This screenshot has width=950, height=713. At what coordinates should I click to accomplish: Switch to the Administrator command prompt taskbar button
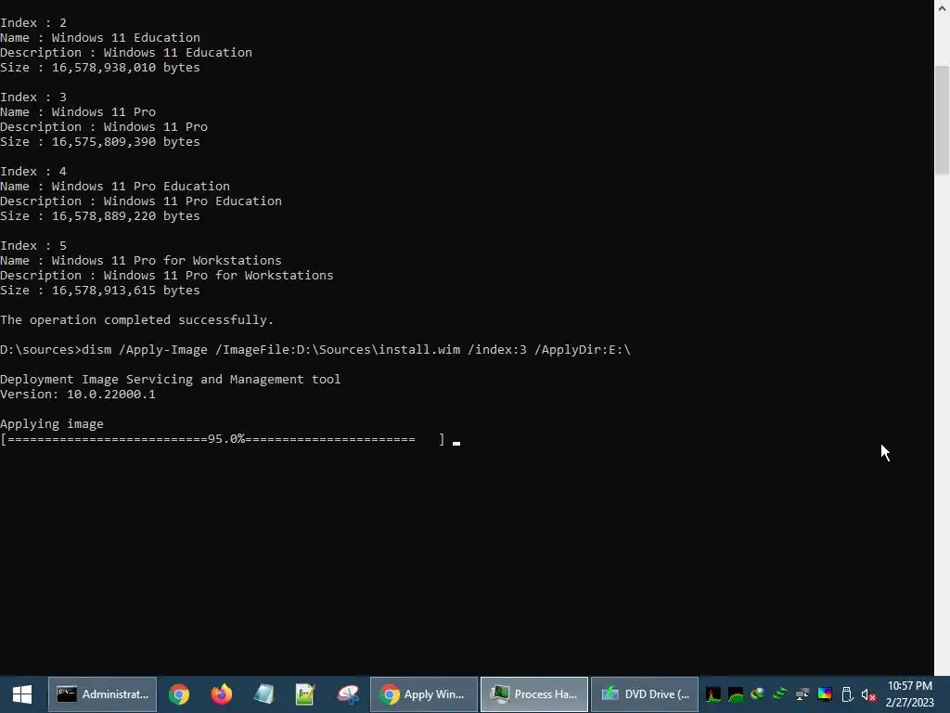(102, 694)
